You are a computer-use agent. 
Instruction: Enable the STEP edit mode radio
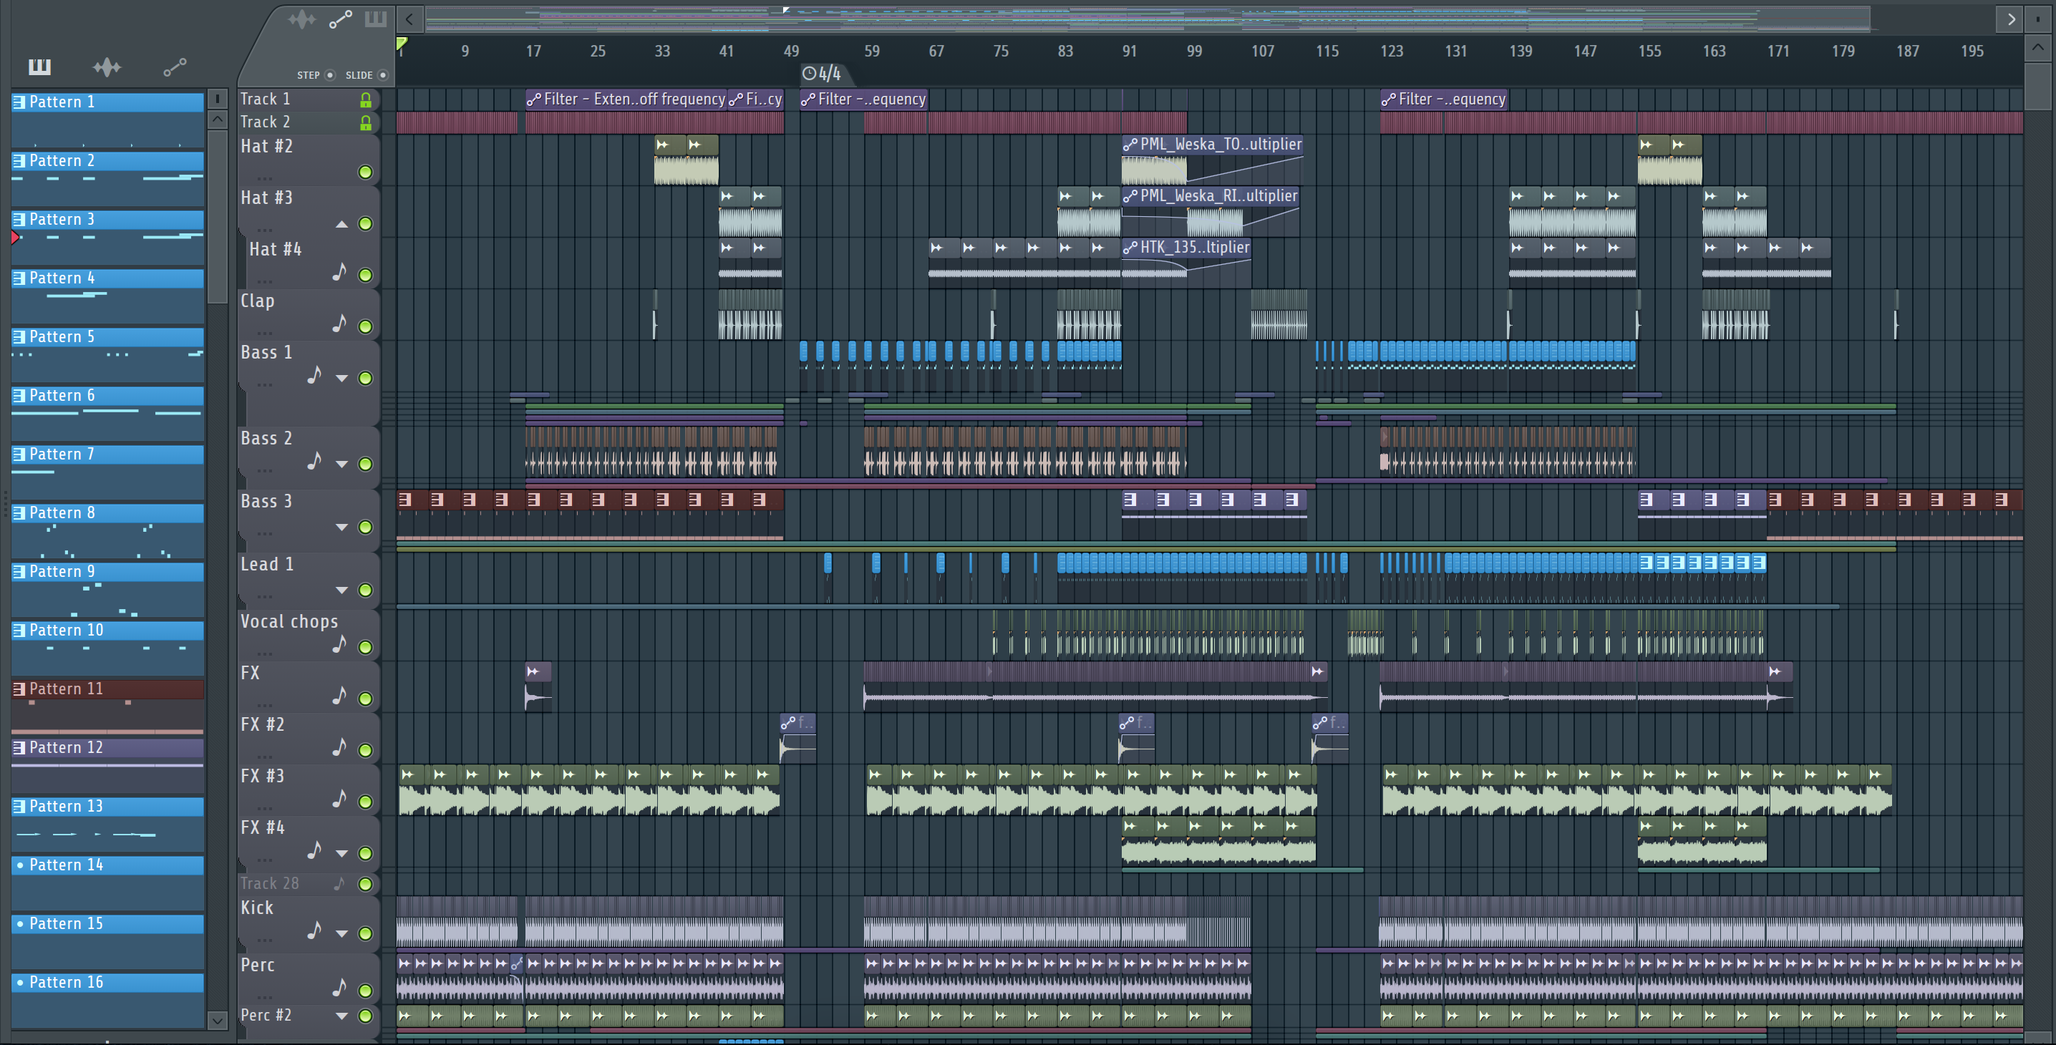(x=331, y=75)
